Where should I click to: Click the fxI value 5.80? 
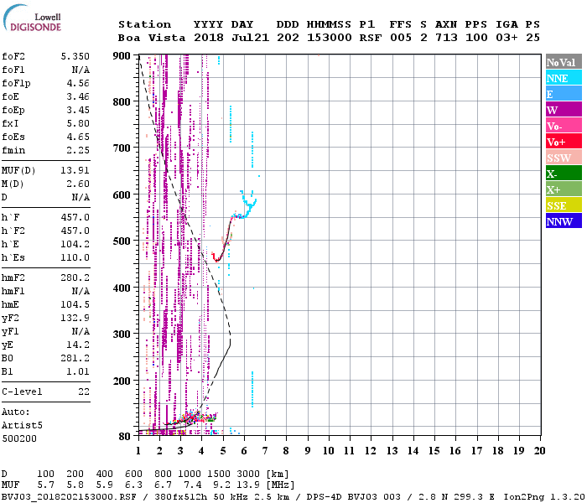point(78,123)
